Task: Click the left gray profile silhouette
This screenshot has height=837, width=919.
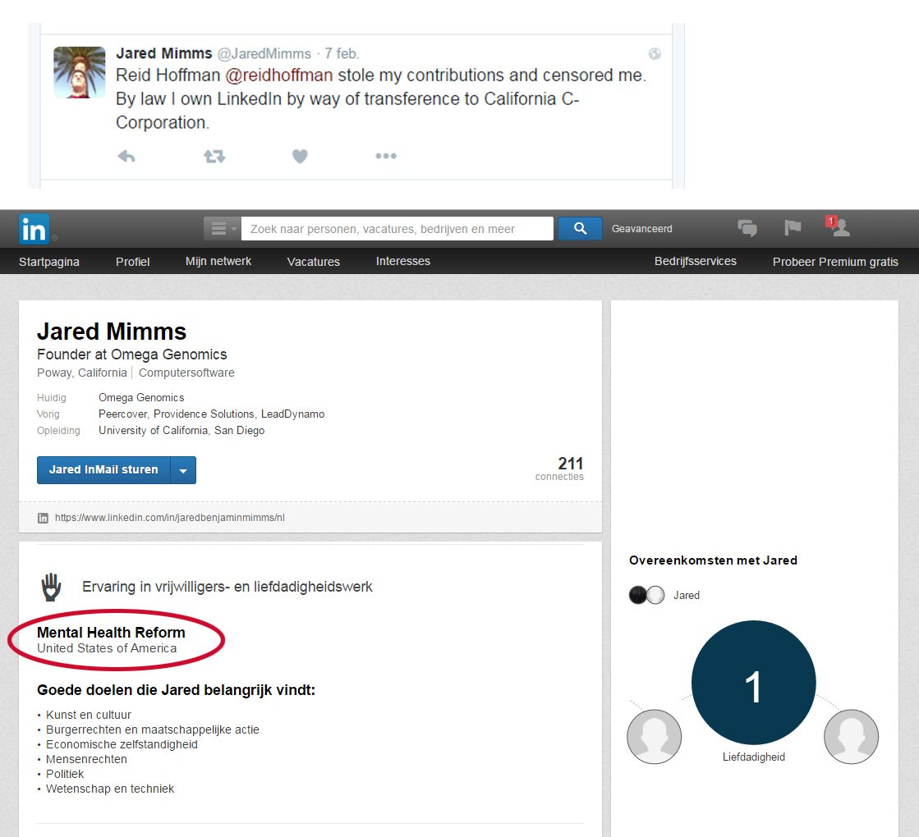Action: [654, 737]
